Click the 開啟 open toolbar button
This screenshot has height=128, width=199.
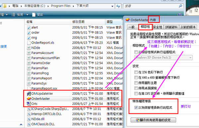tap(38, 15)
